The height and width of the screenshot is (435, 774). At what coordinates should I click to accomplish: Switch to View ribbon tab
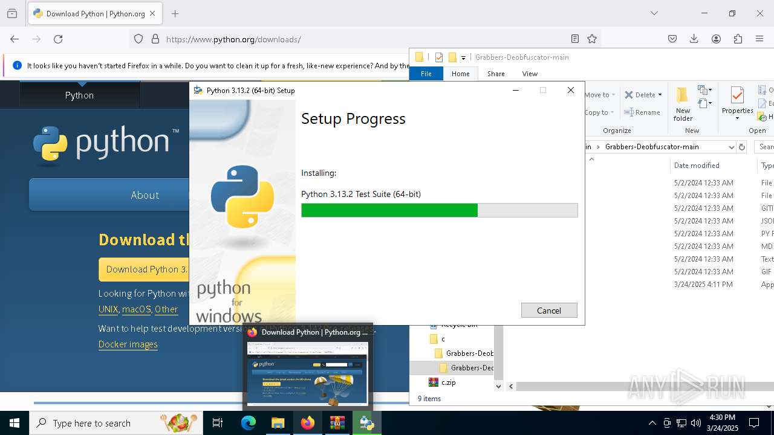tap(530, 74)
